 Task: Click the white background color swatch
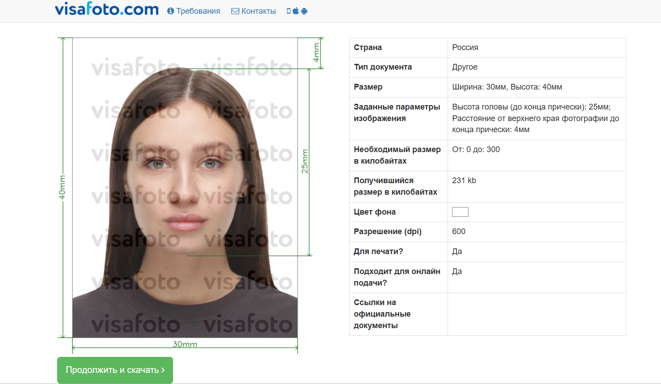[460, 212]
